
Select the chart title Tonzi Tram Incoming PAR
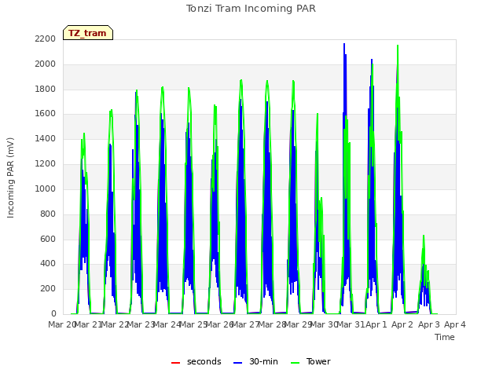click(x=251, y=9)
